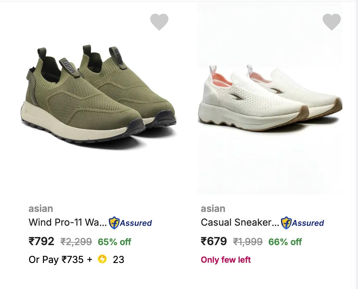Click the 23 SuperCoins count

(x=118, y=260)
